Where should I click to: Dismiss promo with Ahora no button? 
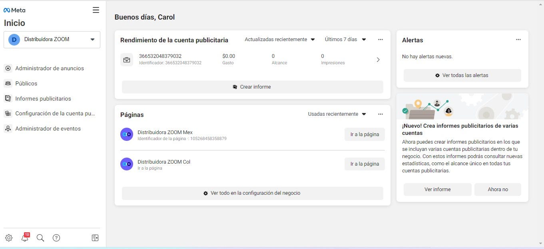498,190
